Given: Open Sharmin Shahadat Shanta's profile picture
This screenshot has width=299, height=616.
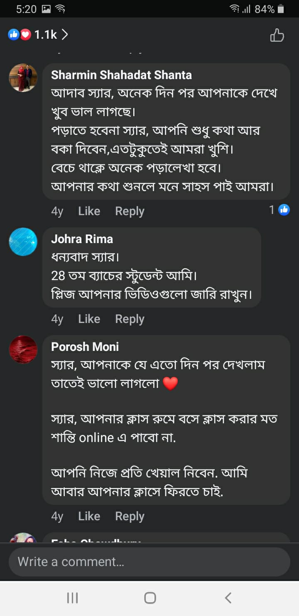Looking at the screenshot, I should 23,78.
